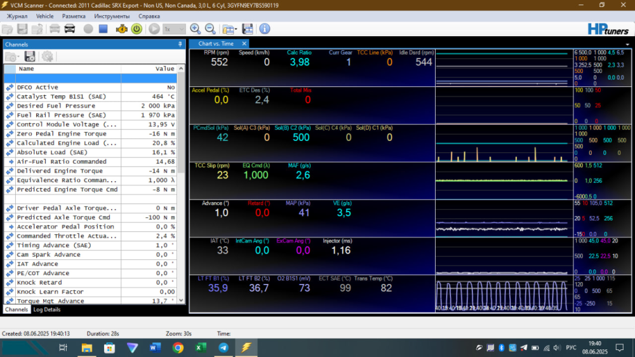
Task: Close the Chart vs. Time tab
Action: click(245, 44)
